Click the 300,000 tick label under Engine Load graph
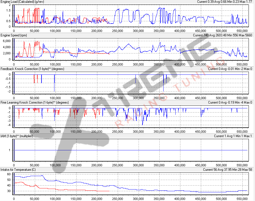Viewport: 255px width, 201px height. pyautogui.click(x=138, y=31)
